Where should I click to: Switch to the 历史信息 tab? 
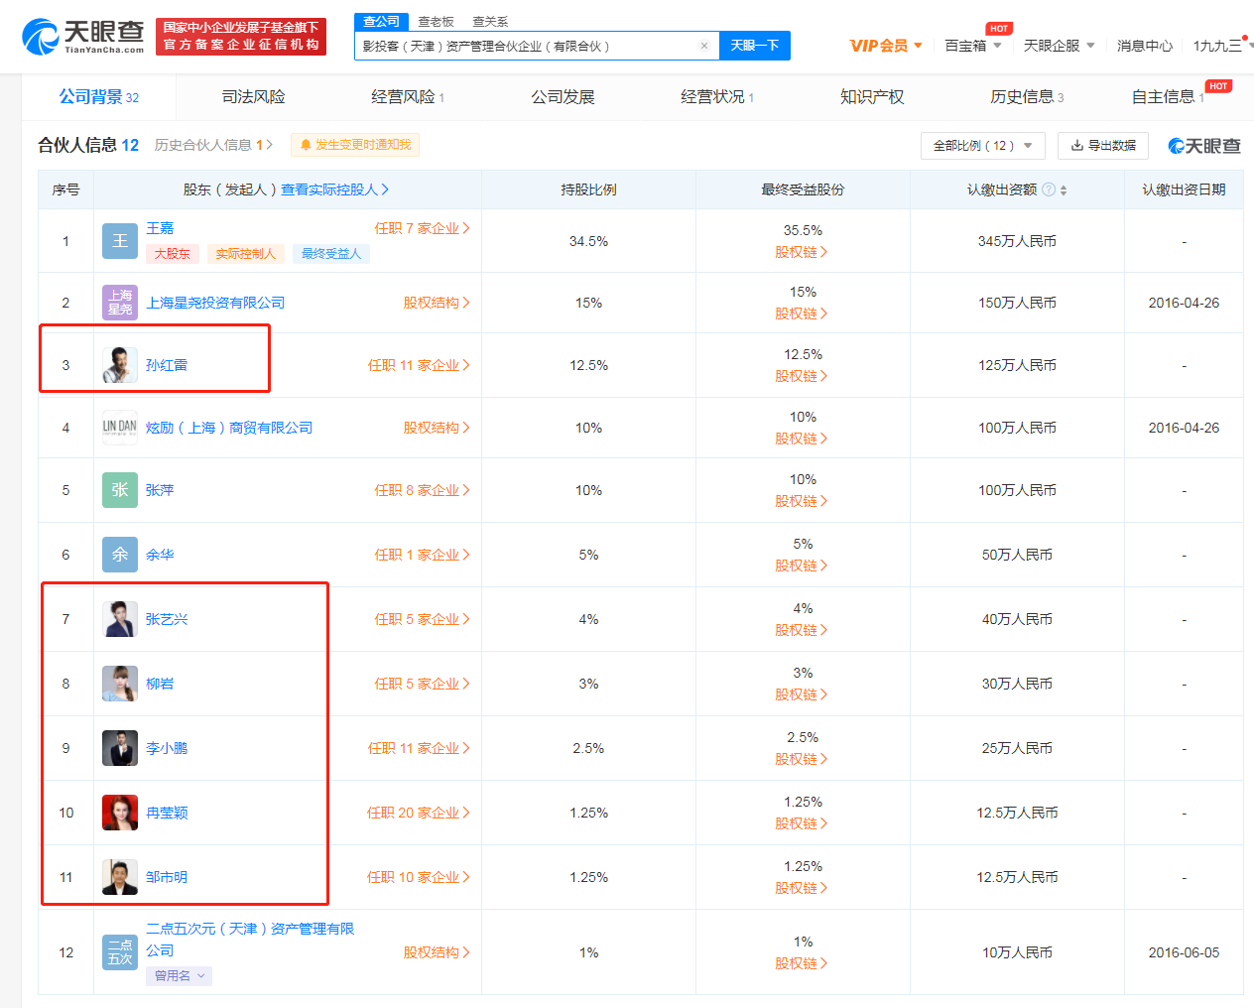click(x=1027, y=97)
